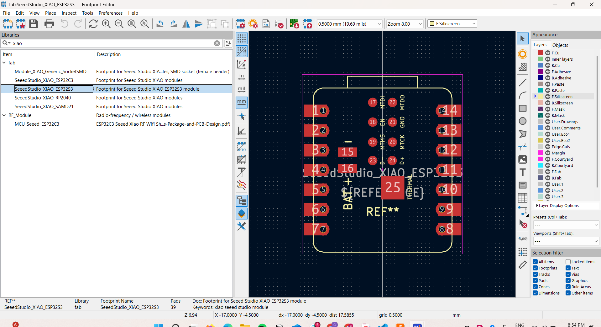
Task: Toggle millimeters units button
Action: (x=242, y=102)
